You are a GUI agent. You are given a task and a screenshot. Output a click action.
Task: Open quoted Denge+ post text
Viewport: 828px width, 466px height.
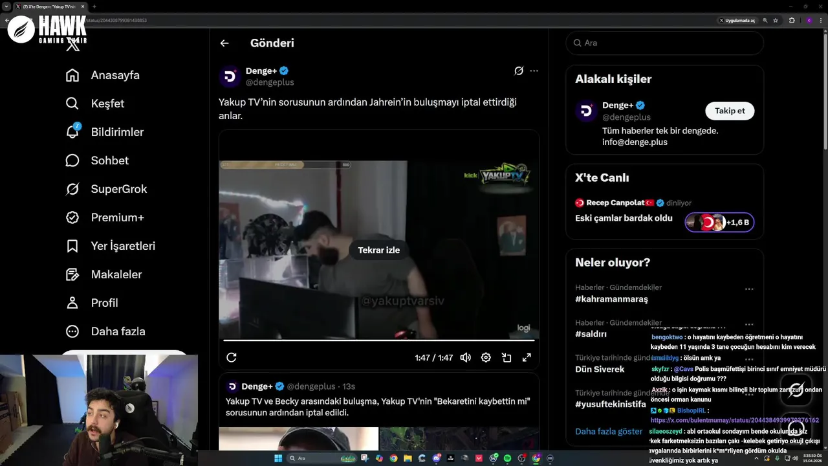tap(378, 406)
